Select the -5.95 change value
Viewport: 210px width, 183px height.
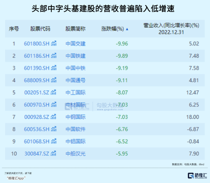click(122, 154)
